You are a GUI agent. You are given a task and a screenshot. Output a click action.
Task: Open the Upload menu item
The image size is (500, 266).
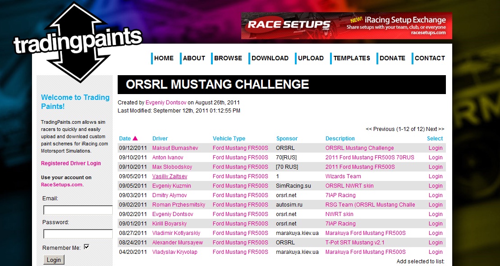coord(311,58)
